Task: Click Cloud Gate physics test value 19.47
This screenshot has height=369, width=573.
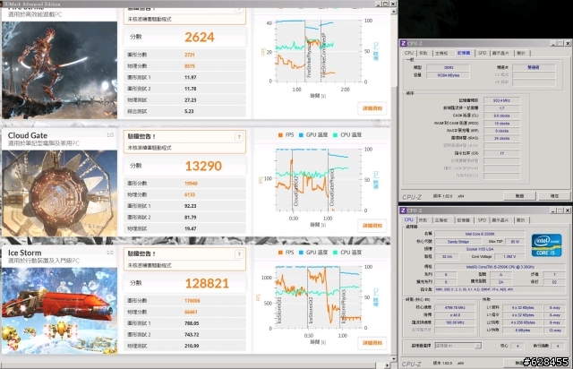Action: tap(191, 228)
